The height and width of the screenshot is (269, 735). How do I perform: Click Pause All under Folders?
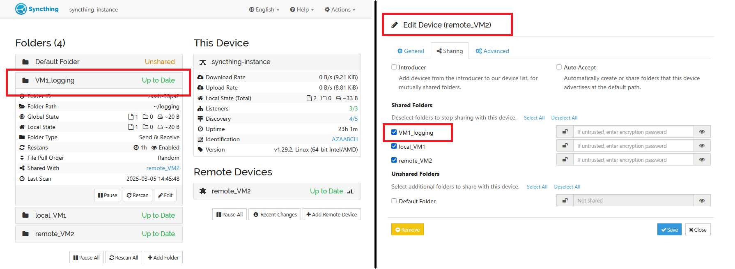point(87,258)
